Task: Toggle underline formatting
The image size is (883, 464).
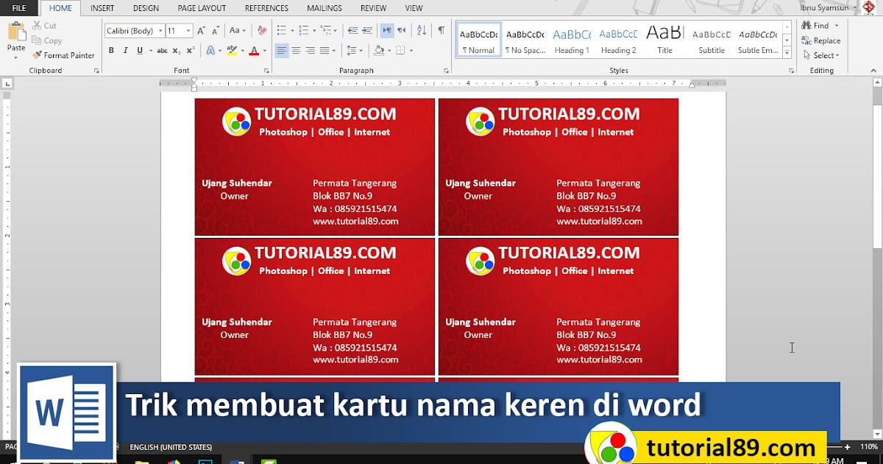Action: (x=140, y=51)
